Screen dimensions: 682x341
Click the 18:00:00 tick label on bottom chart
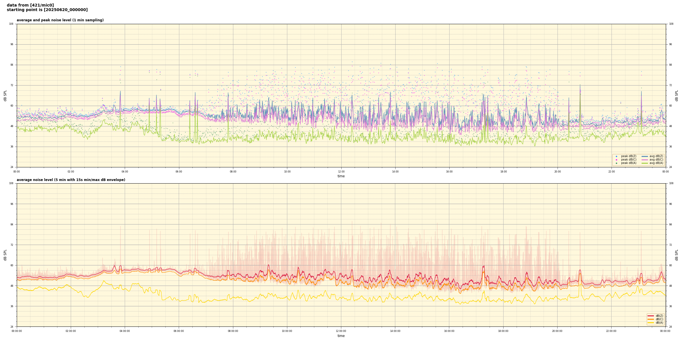(x=503, y=331)
